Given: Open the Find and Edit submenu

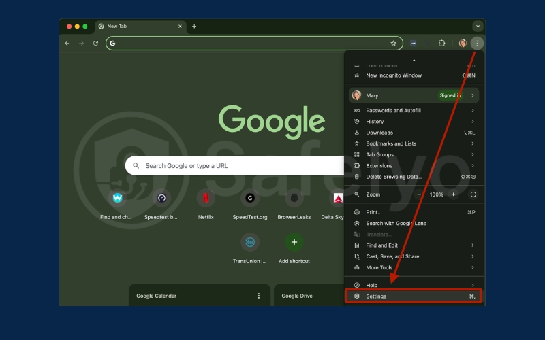Looking at the screenshot, I should 414,245.
